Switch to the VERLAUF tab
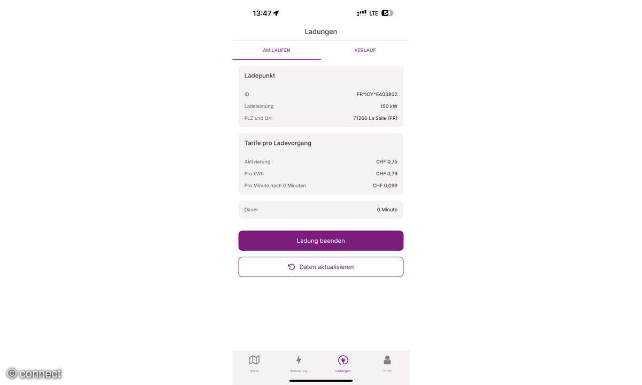The height and width of the screenshot is (385, 642). click(x=365, y=50)
